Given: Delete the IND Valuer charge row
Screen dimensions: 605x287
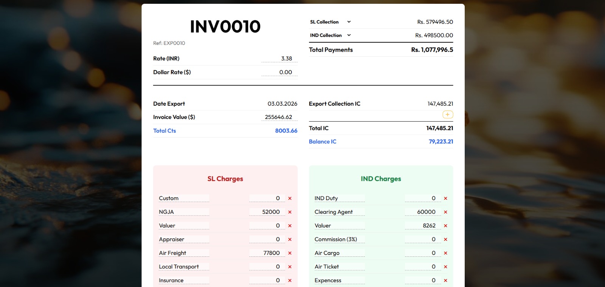Looking at the screenshot, I should click(x=445, y=225).
